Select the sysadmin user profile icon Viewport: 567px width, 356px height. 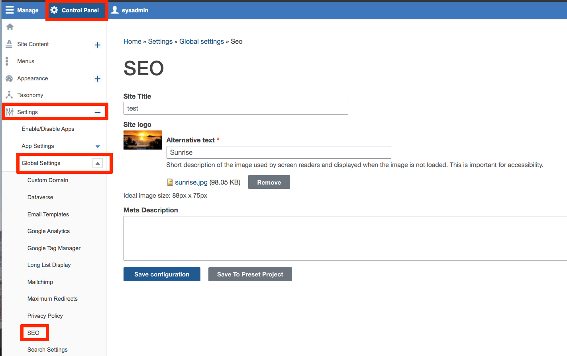click(115, 10)
